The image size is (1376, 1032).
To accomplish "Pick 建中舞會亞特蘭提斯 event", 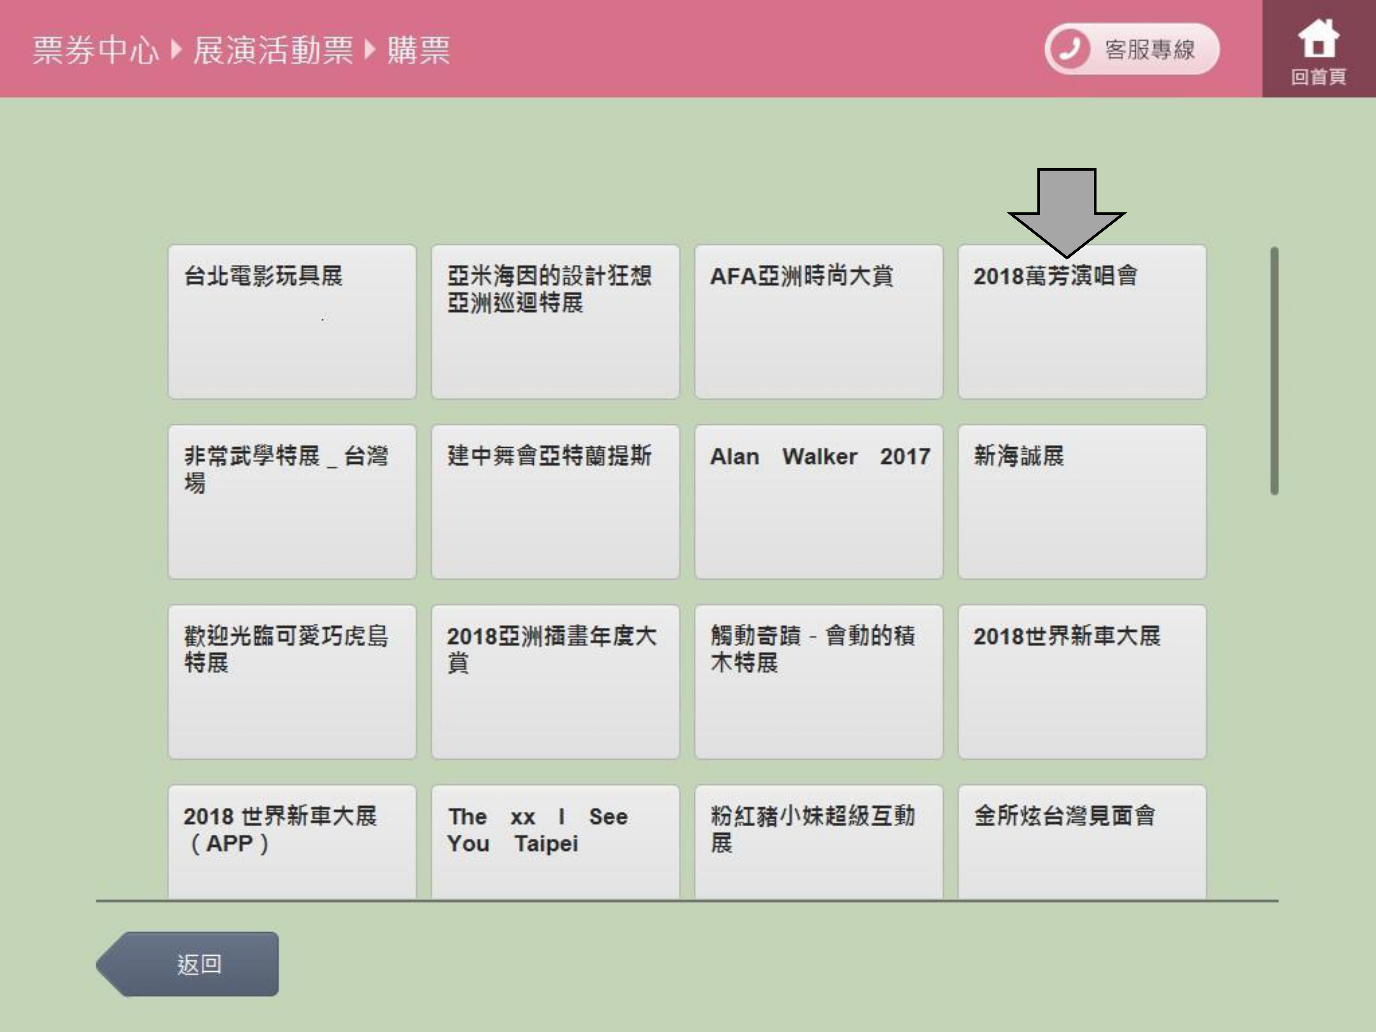I will pyautogui.click(x=555, y=501).
